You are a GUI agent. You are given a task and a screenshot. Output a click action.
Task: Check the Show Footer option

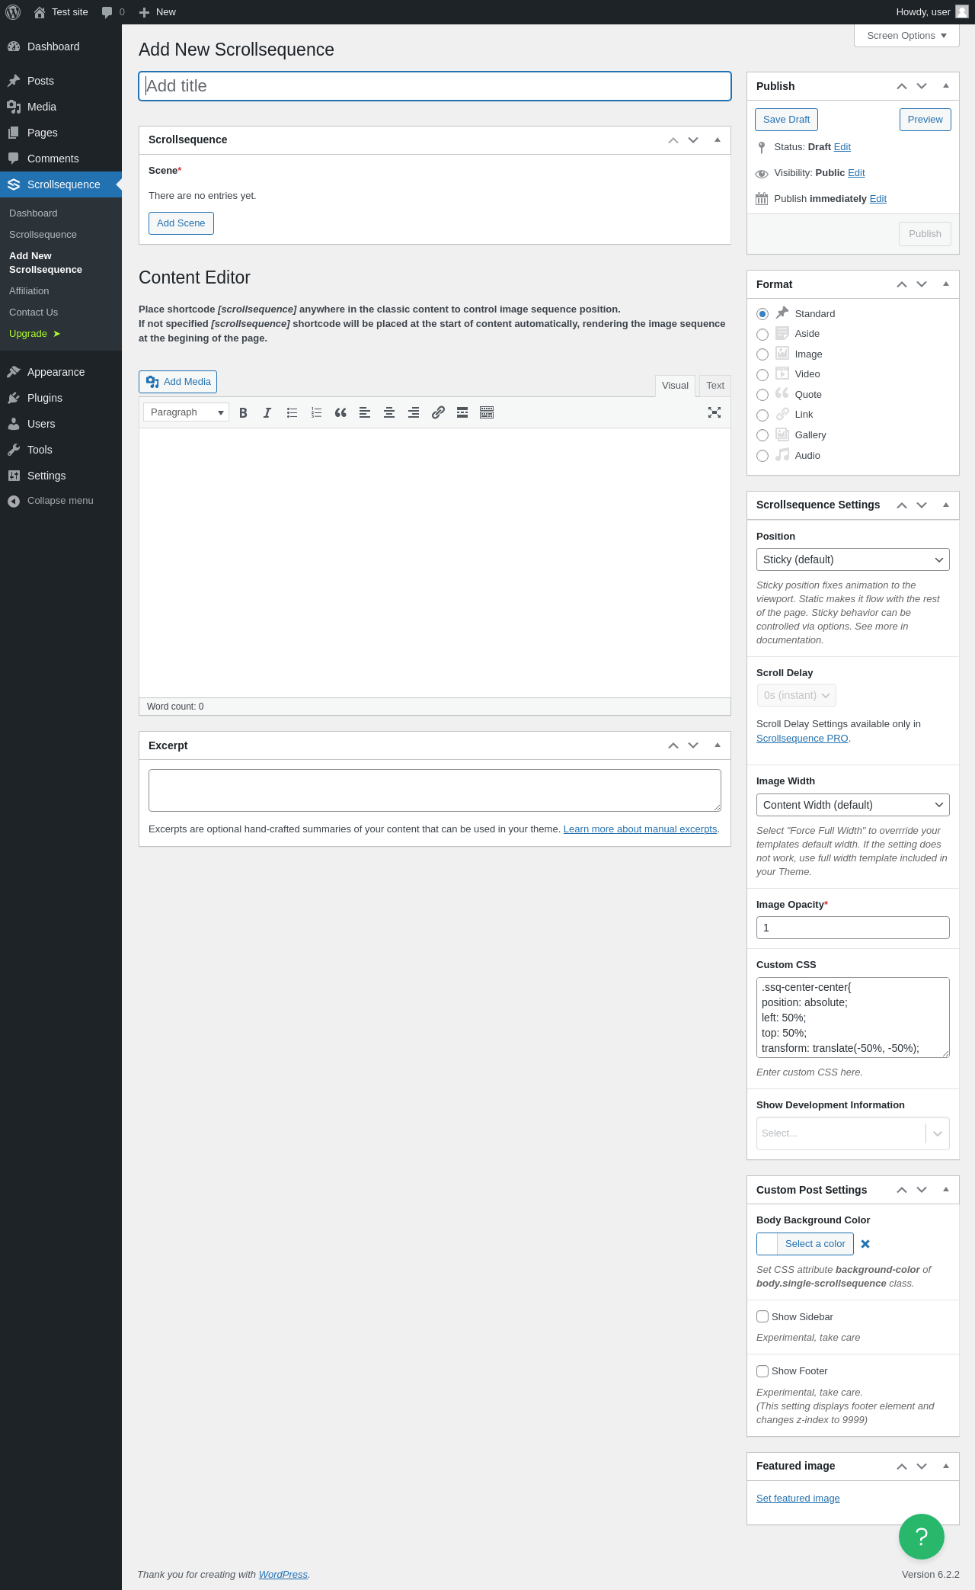(762, 1371)
